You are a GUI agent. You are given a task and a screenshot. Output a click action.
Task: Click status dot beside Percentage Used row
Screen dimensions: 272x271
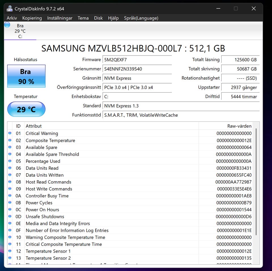point(10,161)
